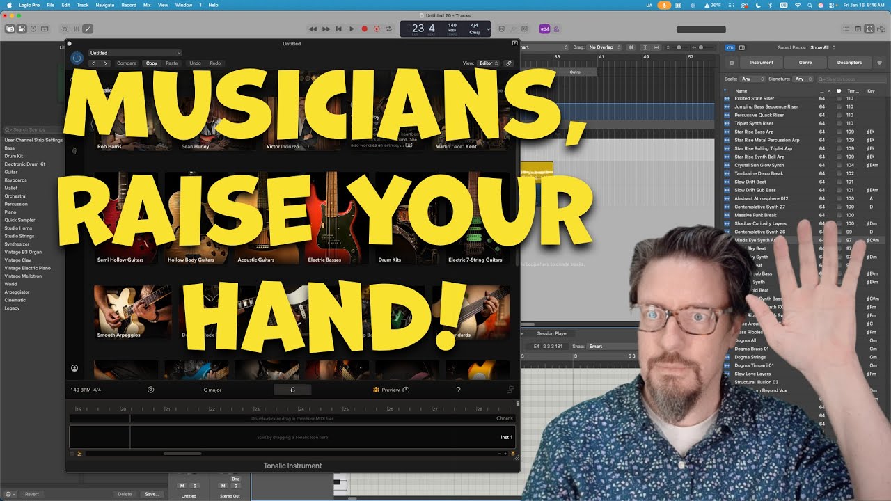Open plugin preset dropdown 'Untitled'
This screenshot has width=891, height=501.
(135, 53)
